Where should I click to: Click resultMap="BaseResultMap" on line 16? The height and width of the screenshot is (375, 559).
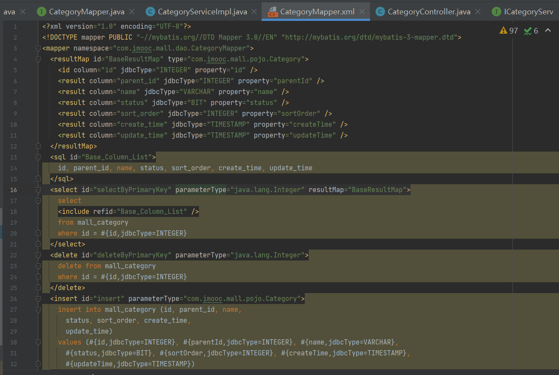(358, 190)
